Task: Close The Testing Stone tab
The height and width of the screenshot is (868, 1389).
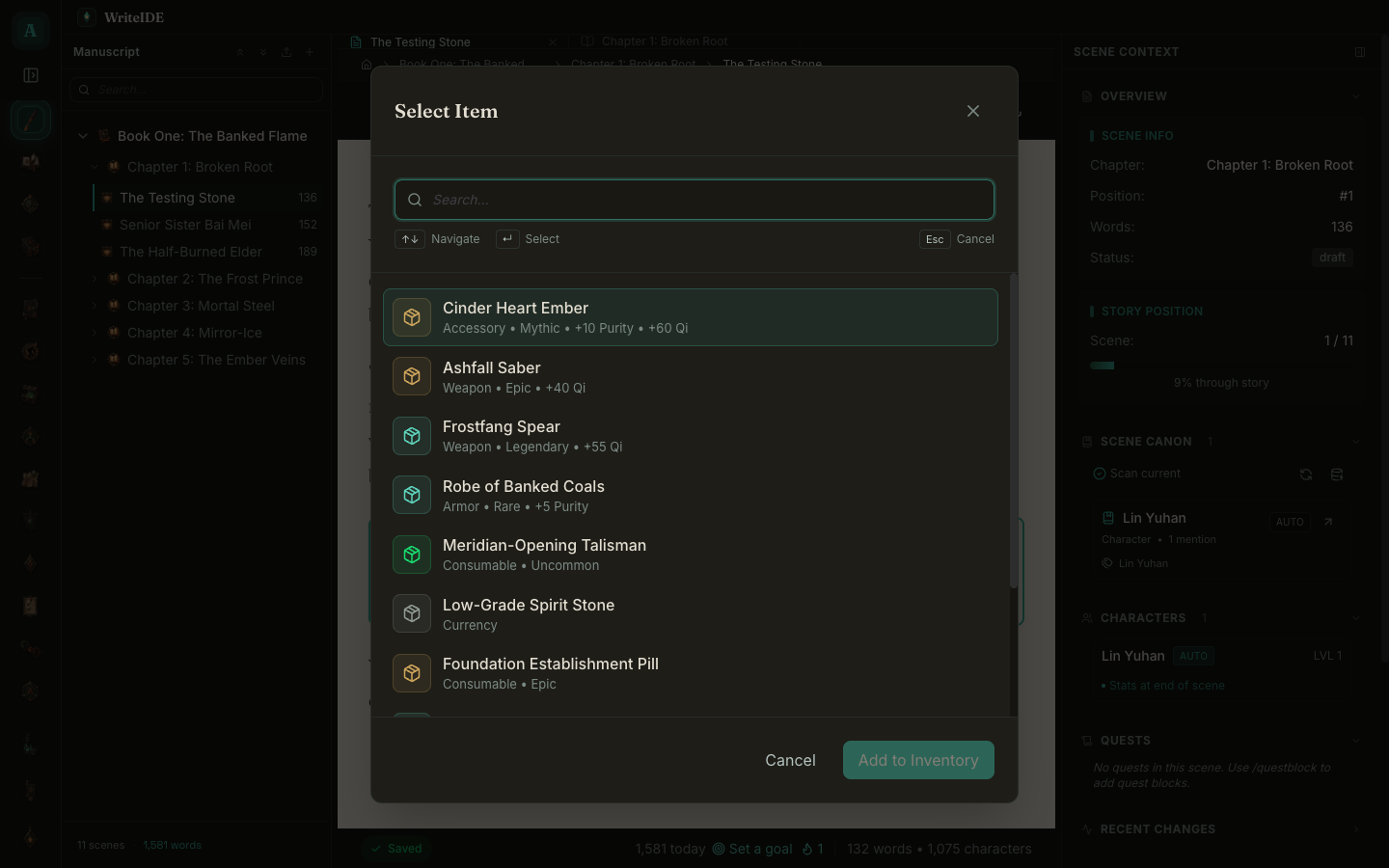Action: tap(553, 42)
